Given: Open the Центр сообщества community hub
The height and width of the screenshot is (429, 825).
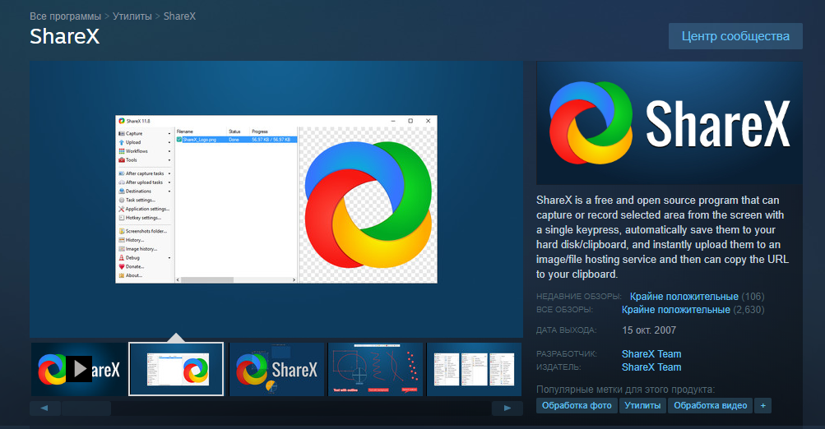Looking at the screenshot, I should (735, 36).
